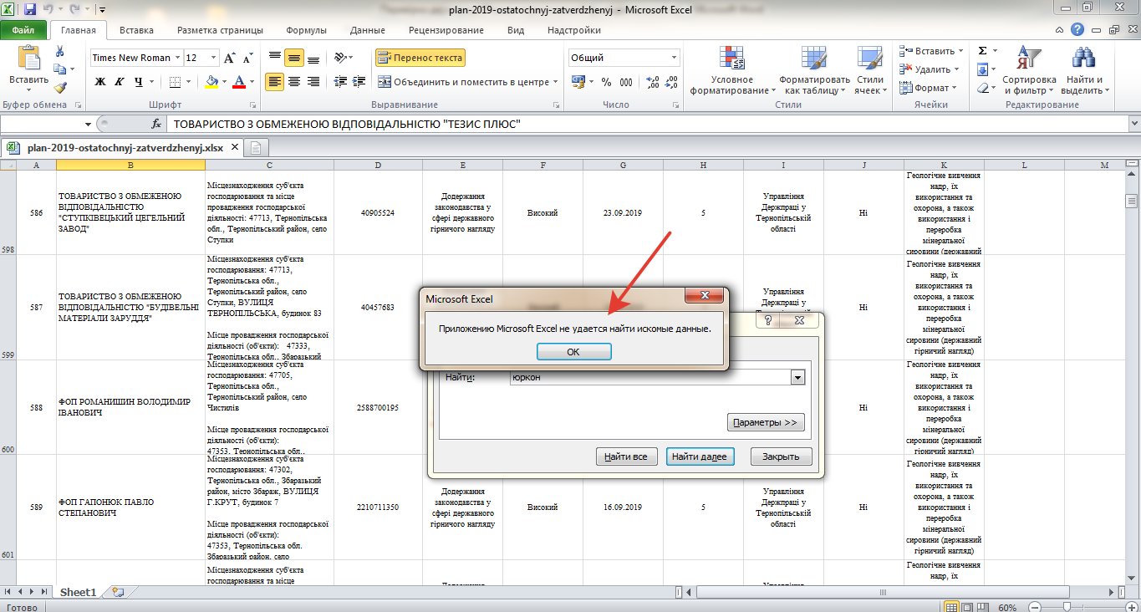
Task: Click the Undo arrow icon
Action: 48,10
